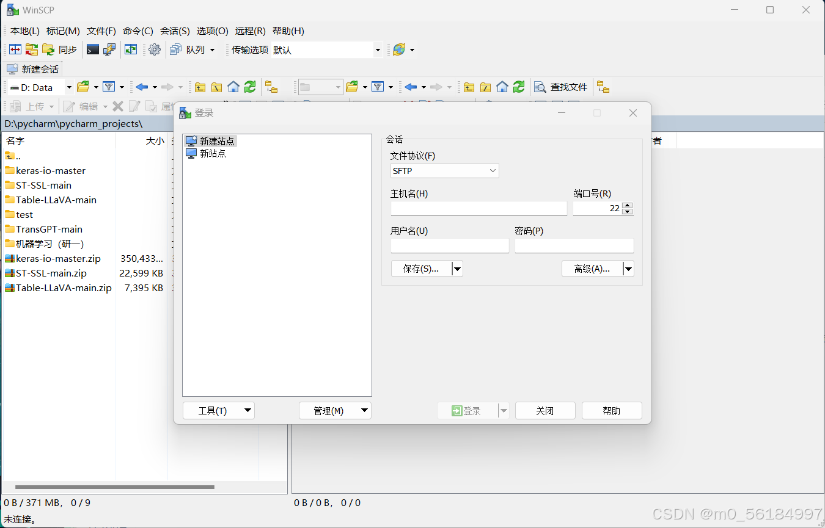The image size is (825, 528).
Task: Click the 主机名(H) host name field
Action: (x=479, y=208)
